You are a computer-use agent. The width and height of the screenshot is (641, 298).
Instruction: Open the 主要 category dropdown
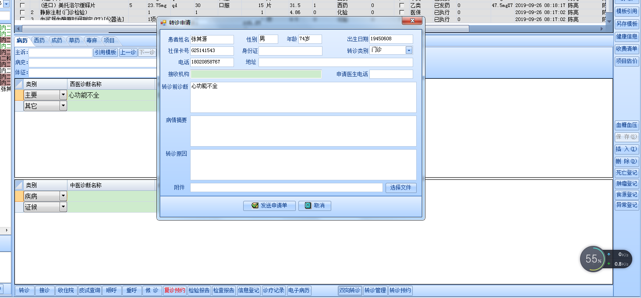[63, 95]
